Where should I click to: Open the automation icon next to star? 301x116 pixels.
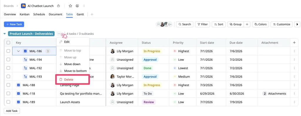click(x=77, y=6)
